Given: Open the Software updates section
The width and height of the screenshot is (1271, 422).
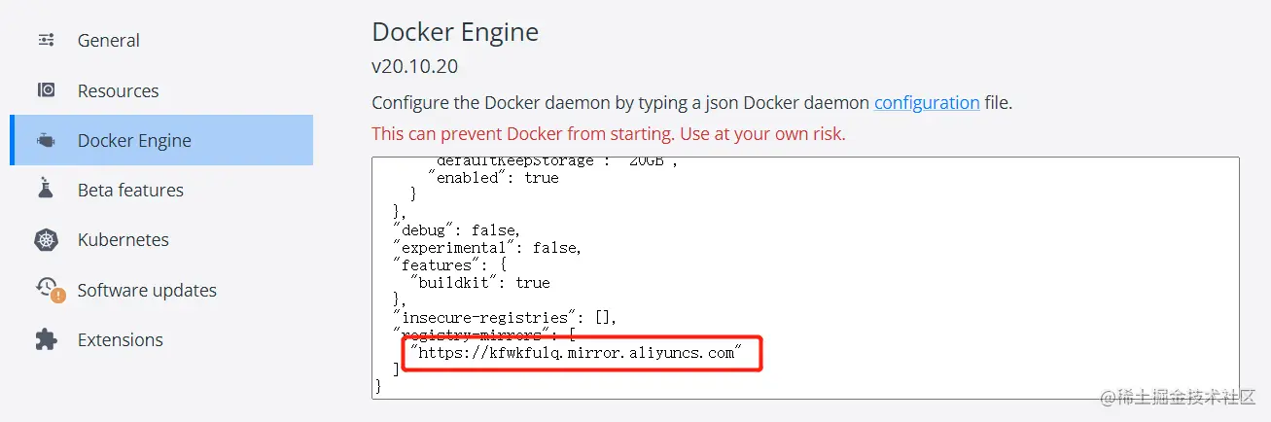Looking at the screenshot, I should click(147, 290).
